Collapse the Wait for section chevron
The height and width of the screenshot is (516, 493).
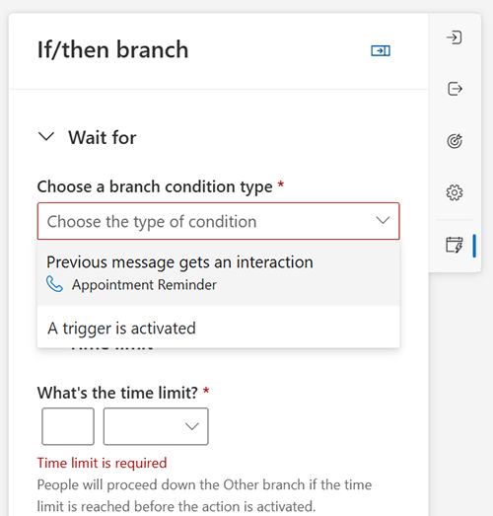pos(46,137)
